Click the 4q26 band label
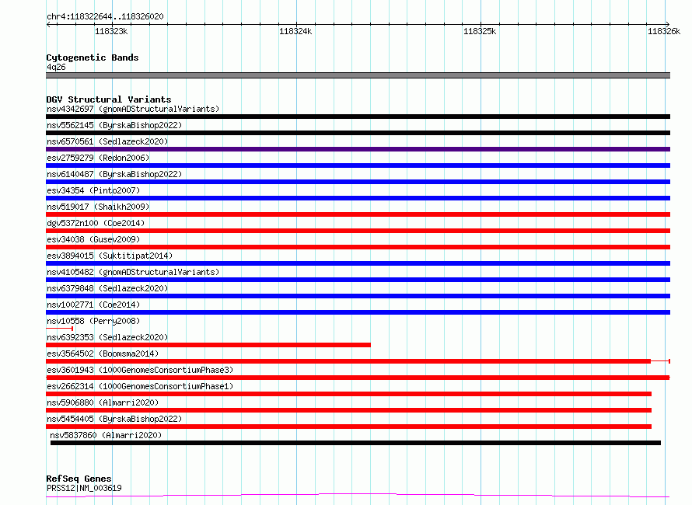 [56, 67]
